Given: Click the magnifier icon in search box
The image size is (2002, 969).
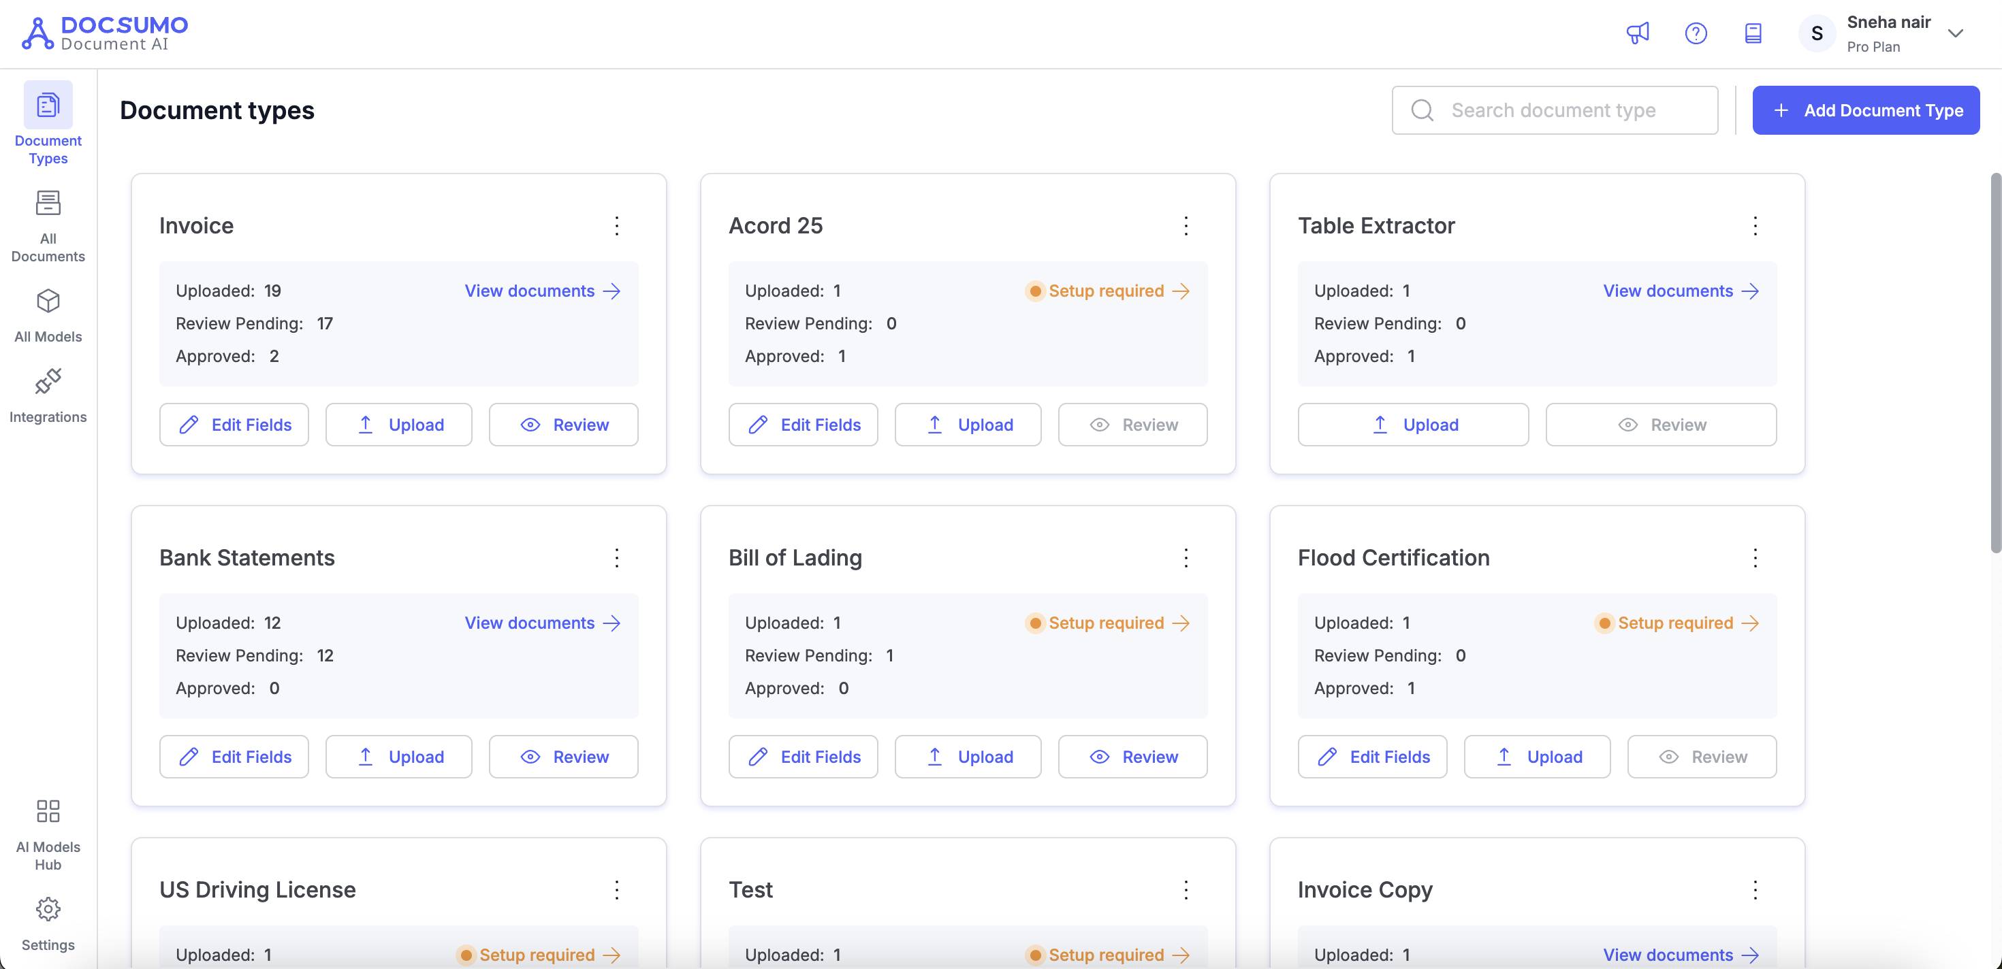Looking at the screenshot, I should 1423,110.
